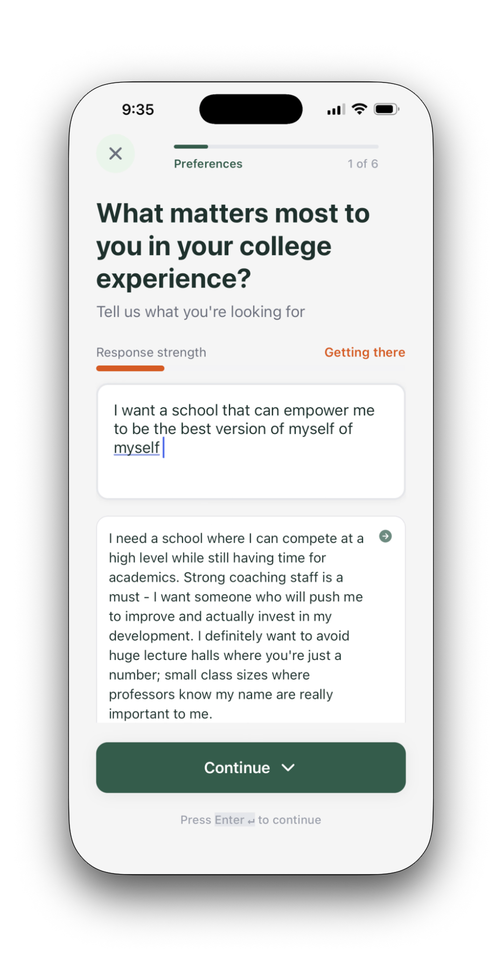Click the X close icon above Preferences
The image size is (502, 963).
point(115,154)
